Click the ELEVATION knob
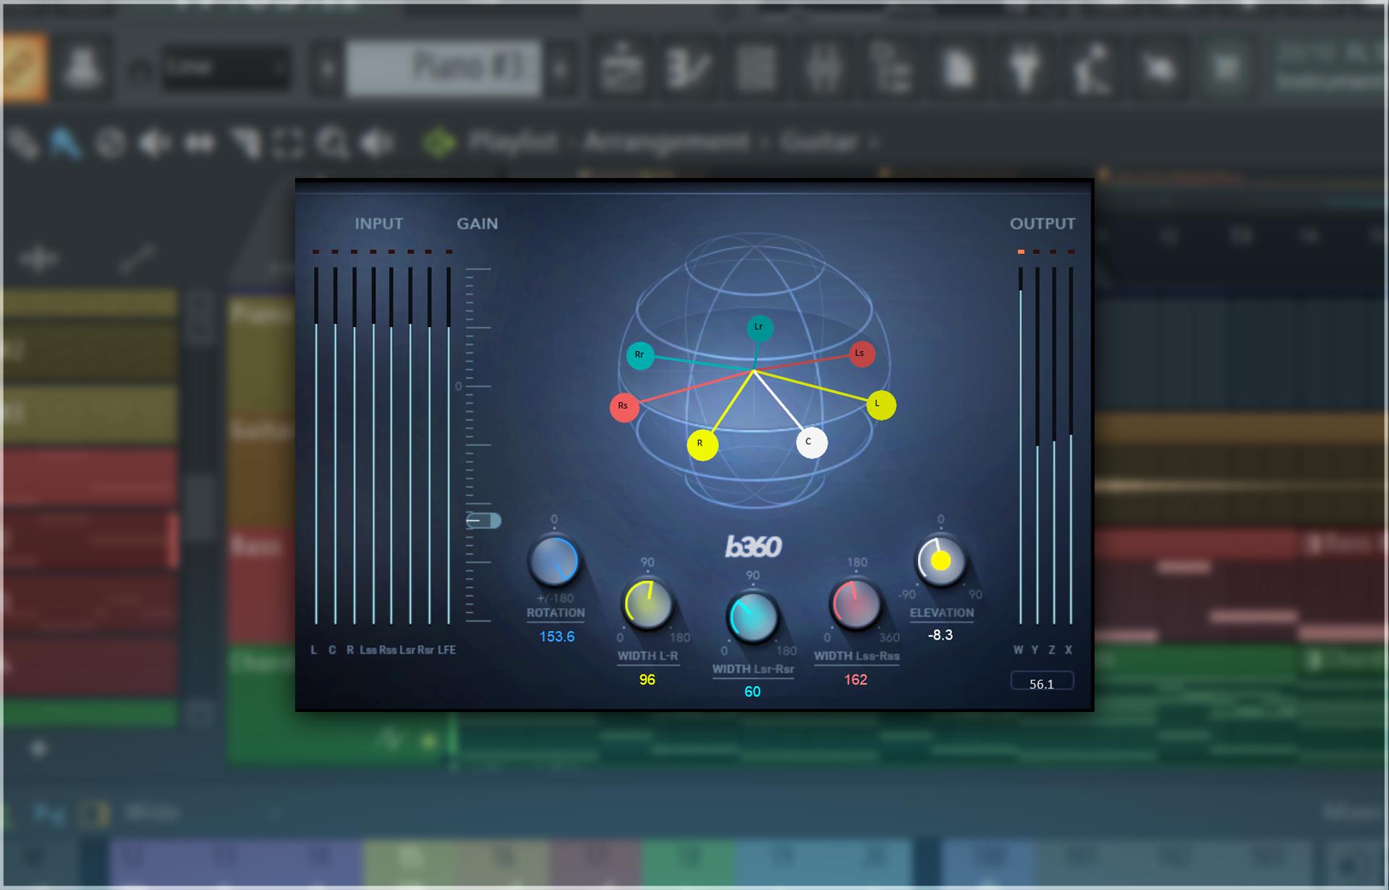The image size is (1389, 890). 940,561
